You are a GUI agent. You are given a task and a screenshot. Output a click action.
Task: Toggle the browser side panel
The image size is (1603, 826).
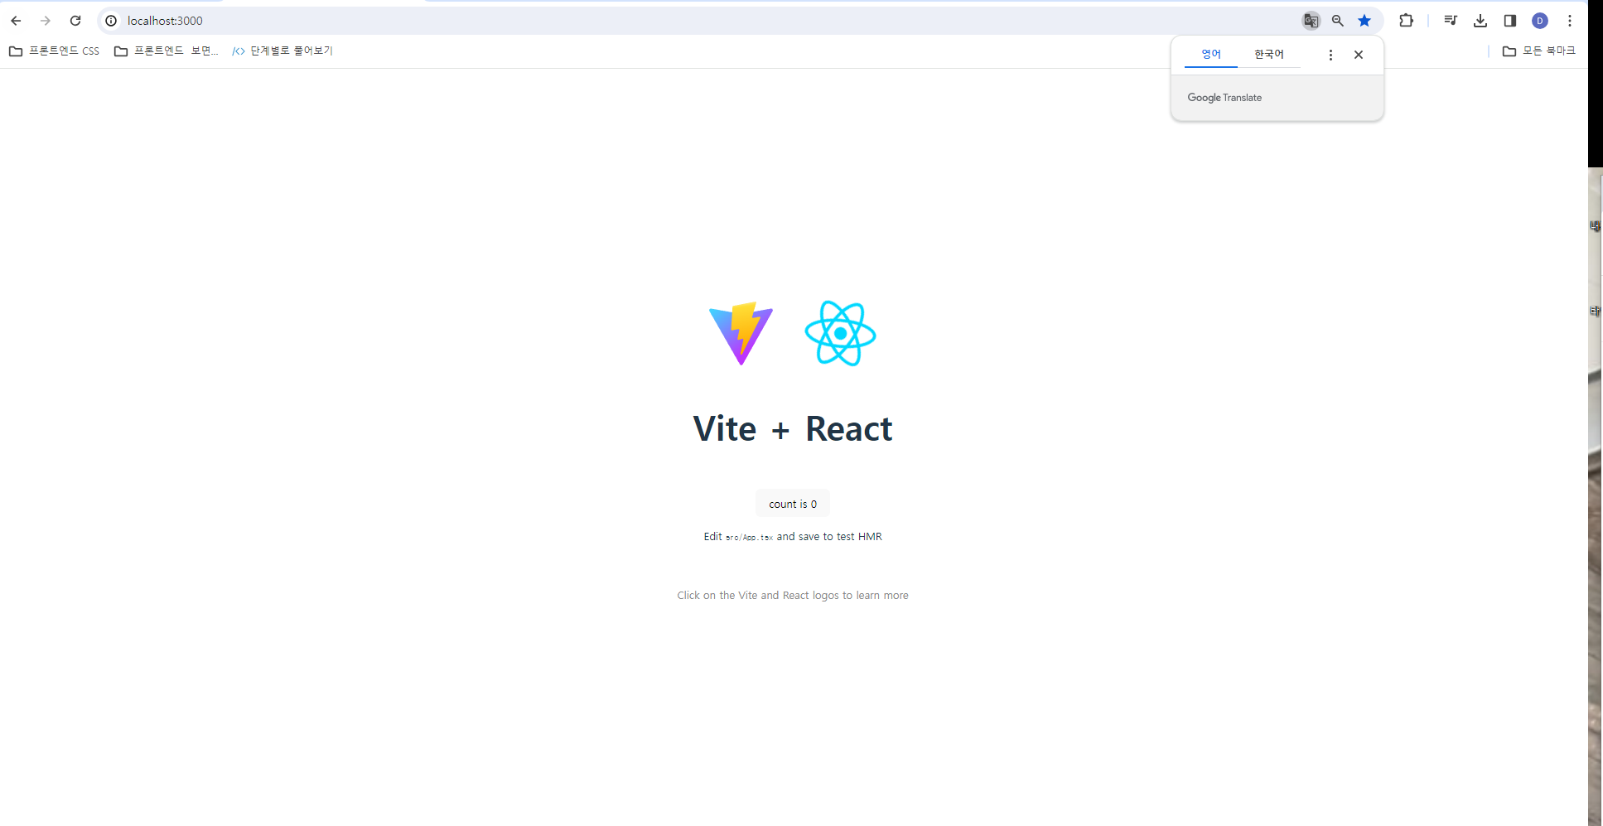1510,21
